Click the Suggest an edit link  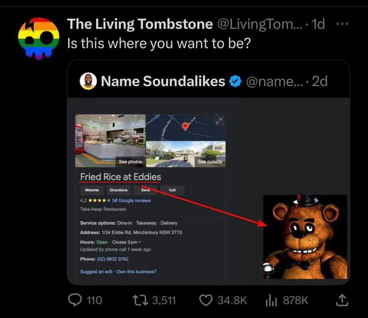tap(96, 271)
